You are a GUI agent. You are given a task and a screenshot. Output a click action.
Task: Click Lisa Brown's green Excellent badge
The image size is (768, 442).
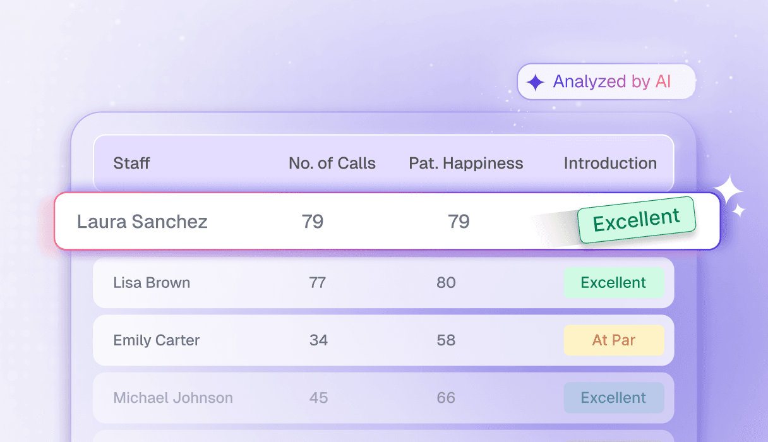(613, 283)
